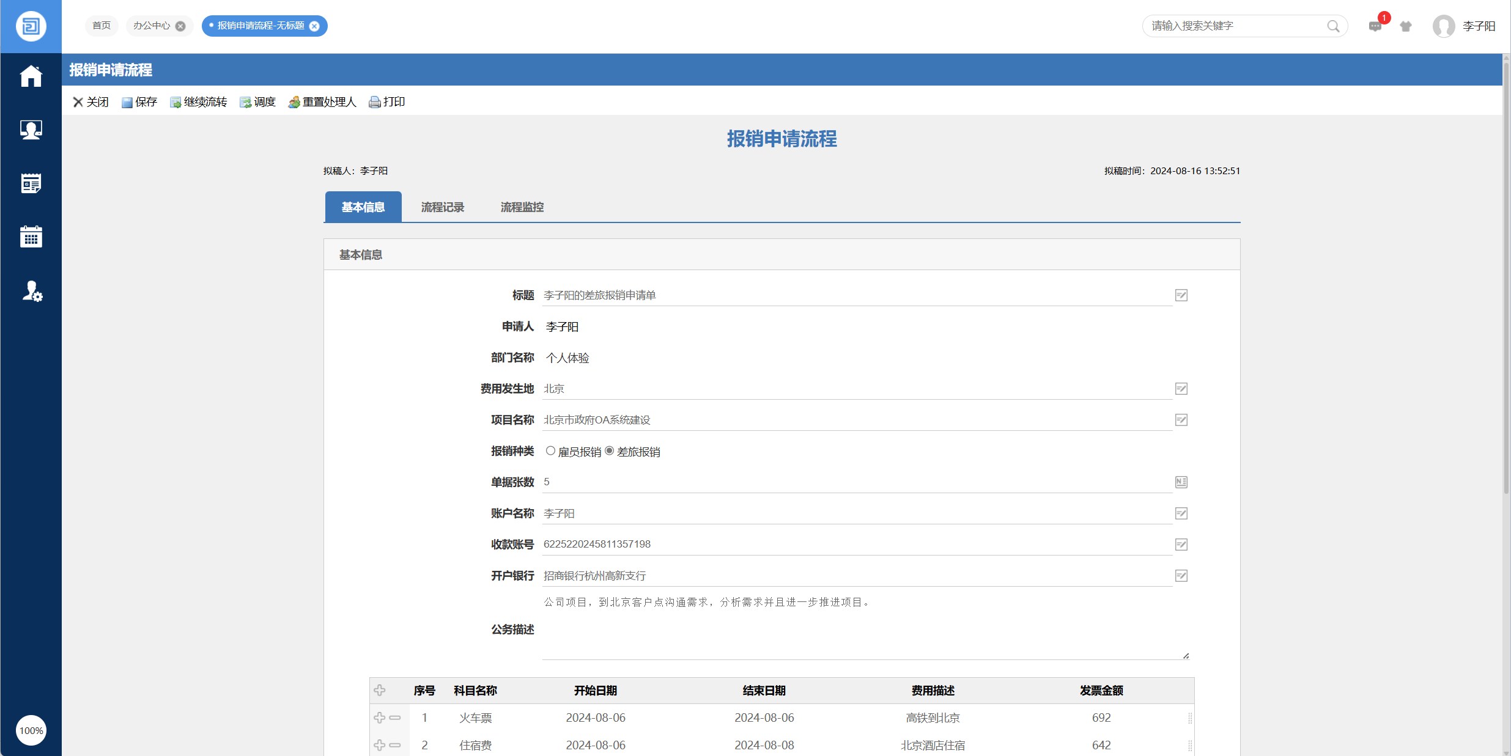Click the shirt theme icon
Screen dimensions: 1511x756
(x=1406, y=26)
